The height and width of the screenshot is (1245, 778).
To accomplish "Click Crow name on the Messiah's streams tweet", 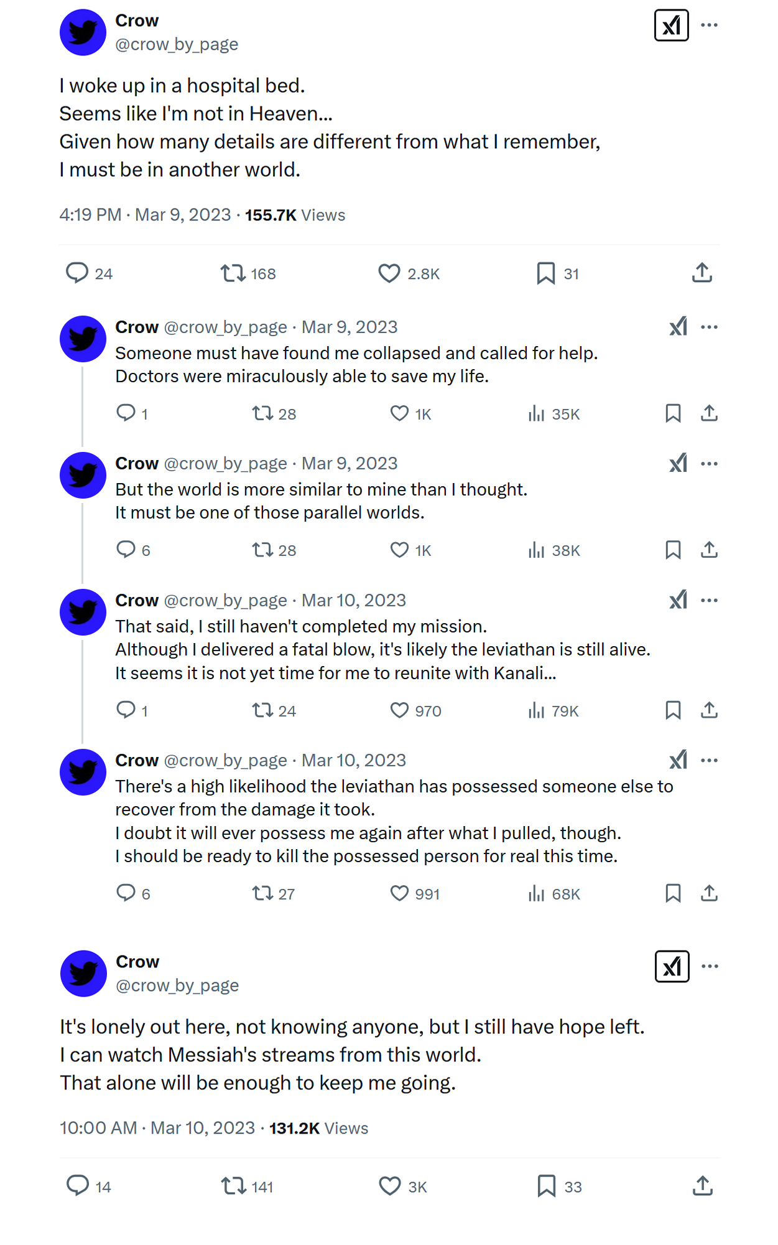I will click(137, 962).
